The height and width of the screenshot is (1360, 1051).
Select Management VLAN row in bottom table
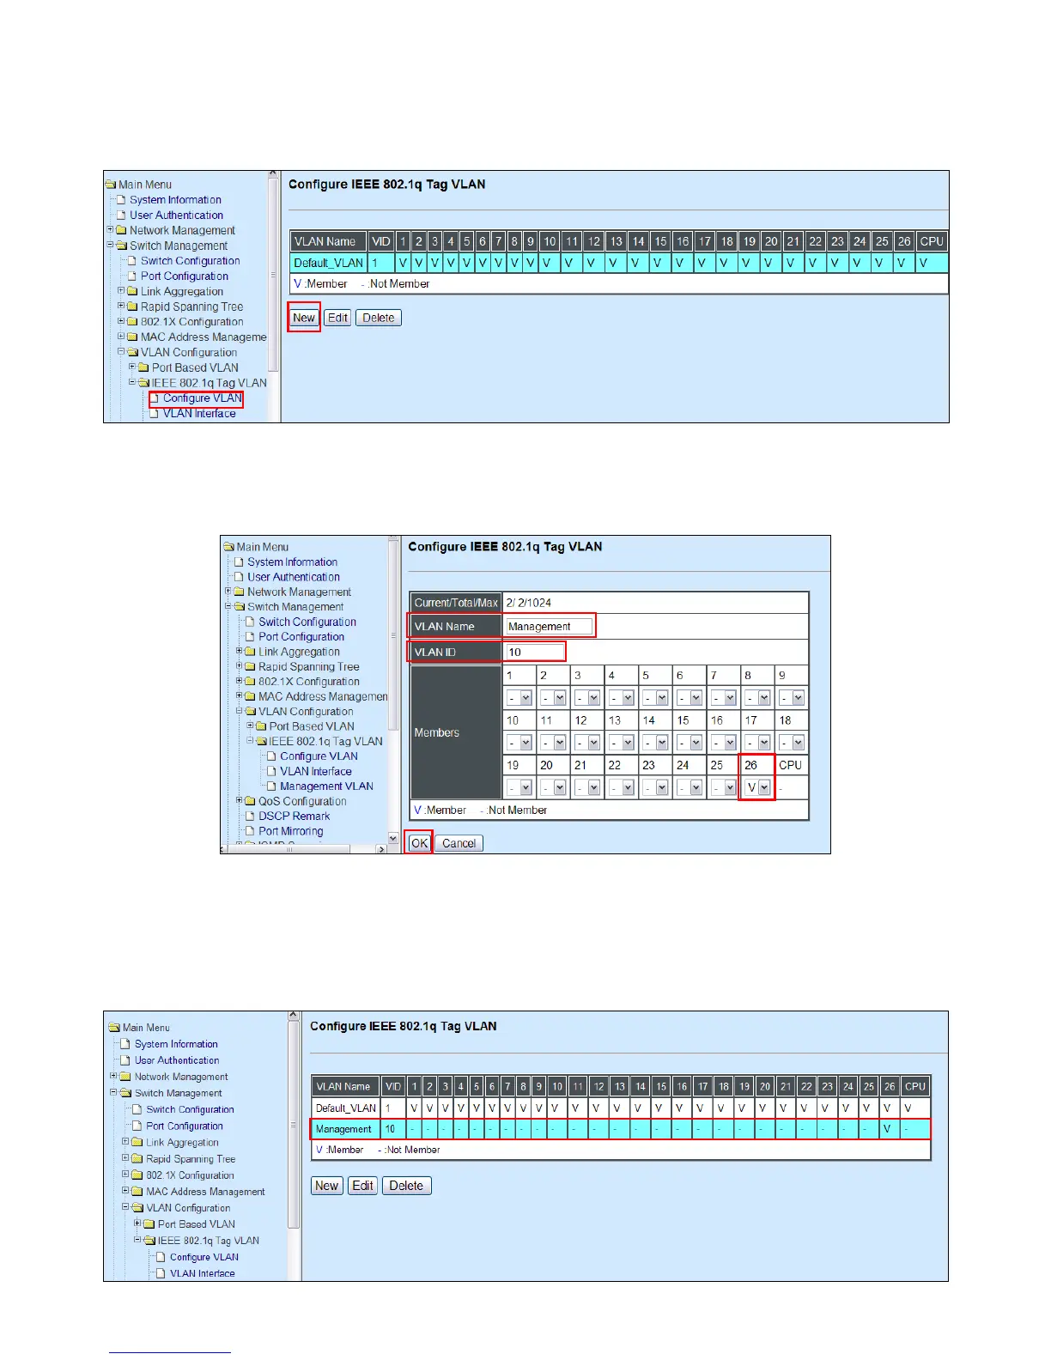click(621, 1129)
